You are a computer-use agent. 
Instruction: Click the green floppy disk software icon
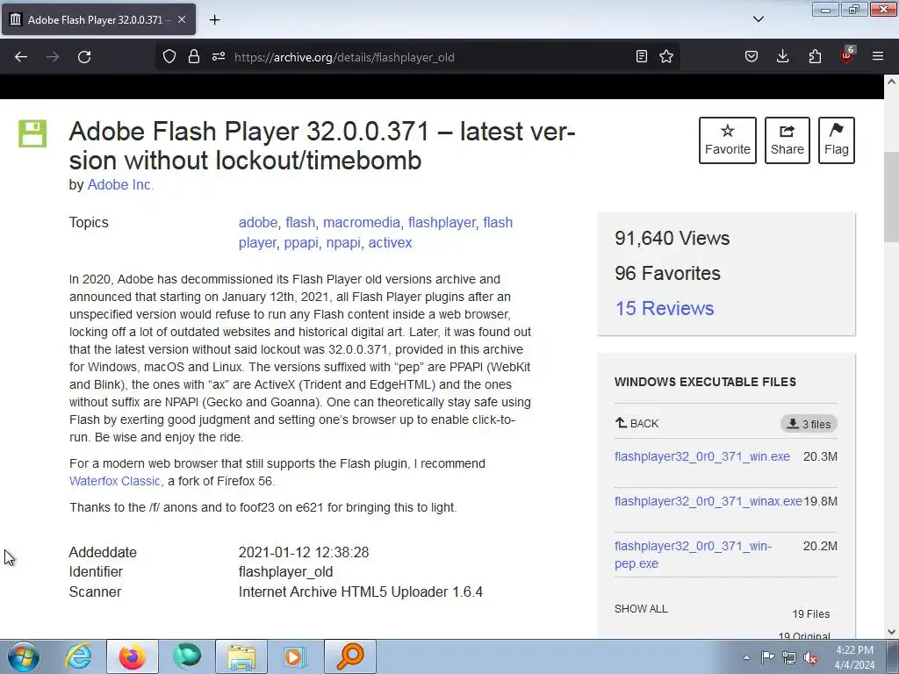[32, 133]
